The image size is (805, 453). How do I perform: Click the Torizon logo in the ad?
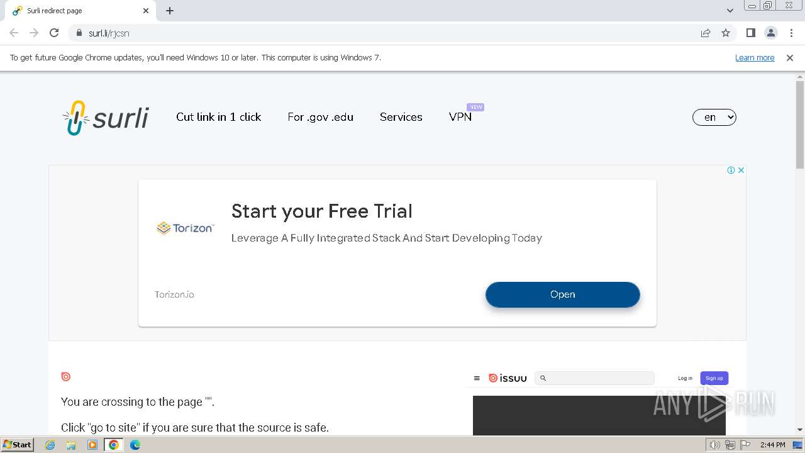186,228
